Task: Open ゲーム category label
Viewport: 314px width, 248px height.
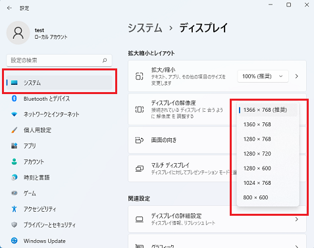Action: [30, 193]
